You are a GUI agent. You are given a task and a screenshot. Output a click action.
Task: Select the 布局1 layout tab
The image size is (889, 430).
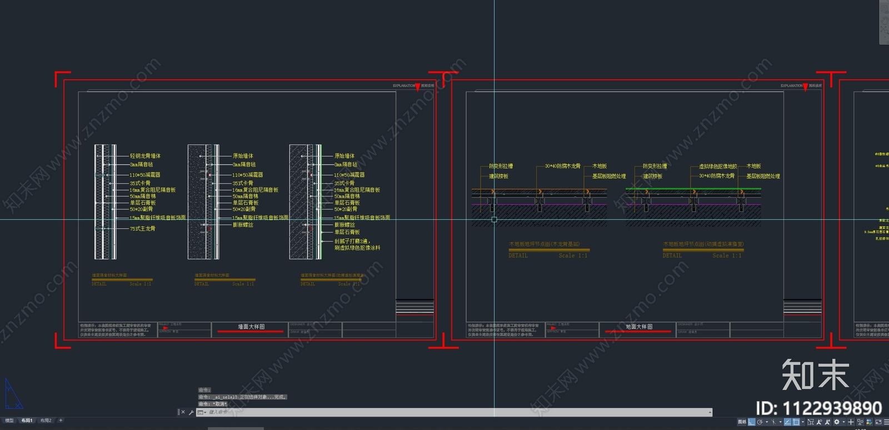tap(27, 421)
